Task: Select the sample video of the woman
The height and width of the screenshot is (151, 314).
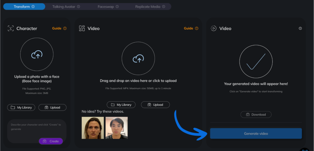Action: [x=93, y=128]
